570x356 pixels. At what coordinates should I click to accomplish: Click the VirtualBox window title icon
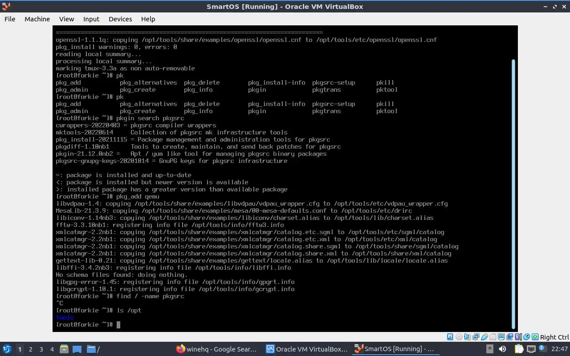[x=6, y=6]
